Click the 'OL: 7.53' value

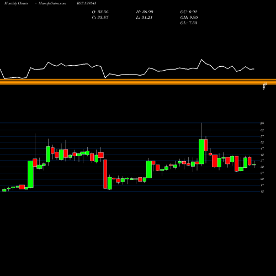coord(189,23)
